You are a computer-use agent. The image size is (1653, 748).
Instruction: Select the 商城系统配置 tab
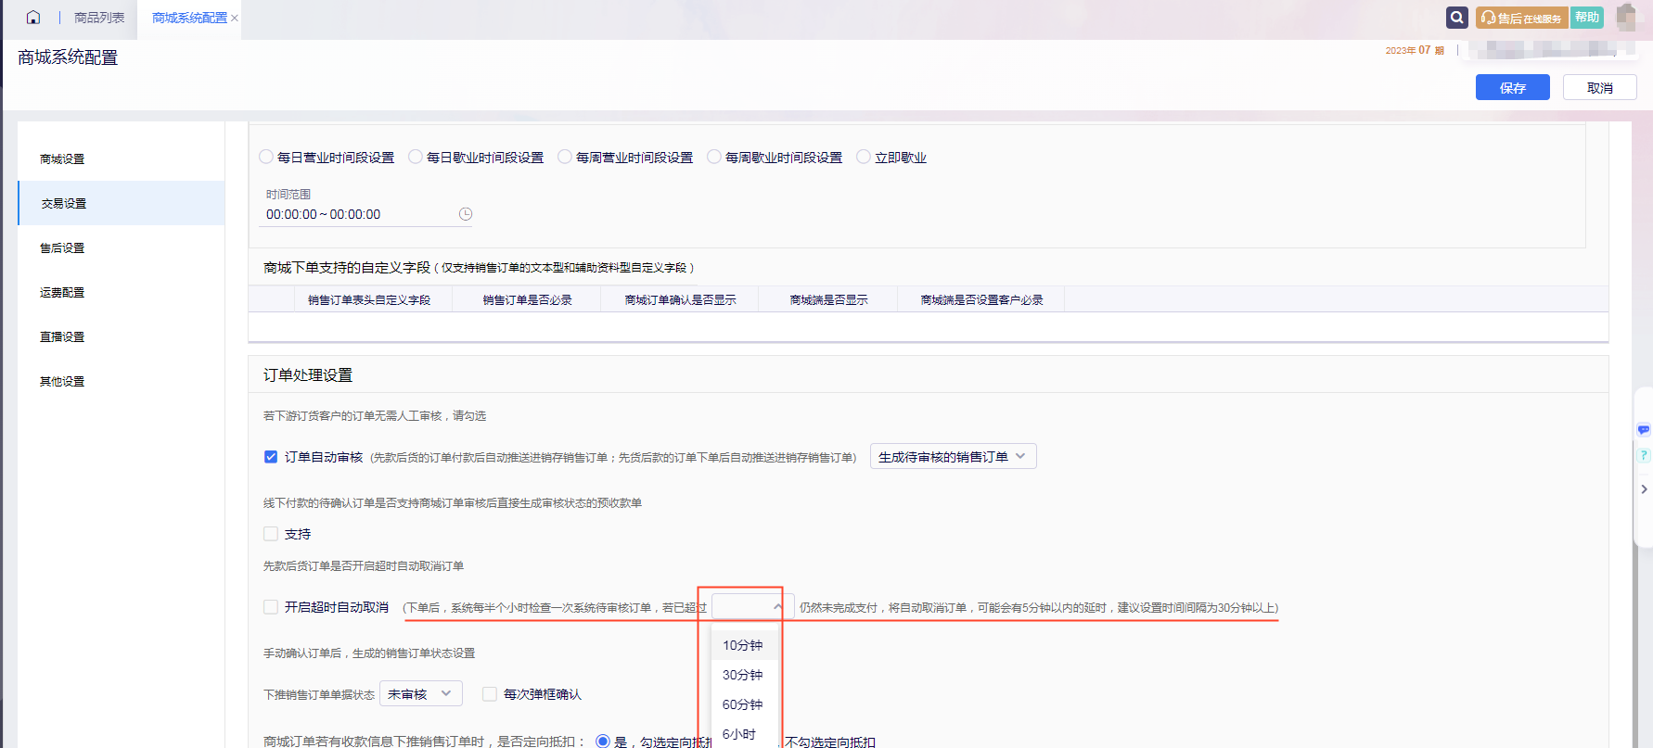(x=189, y=18)
